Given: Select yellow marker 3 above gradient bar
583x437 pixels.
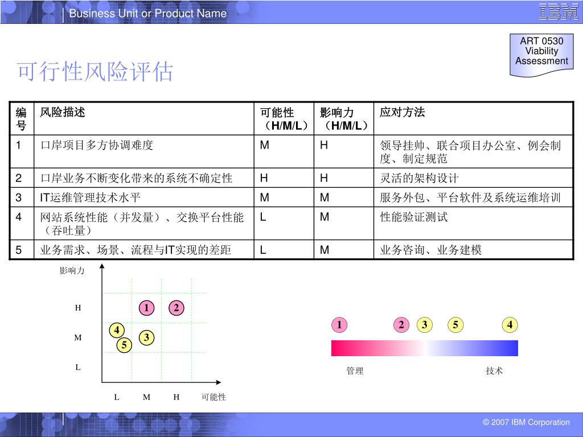Looking at the screenshot, I should click(x=425, y=325).
